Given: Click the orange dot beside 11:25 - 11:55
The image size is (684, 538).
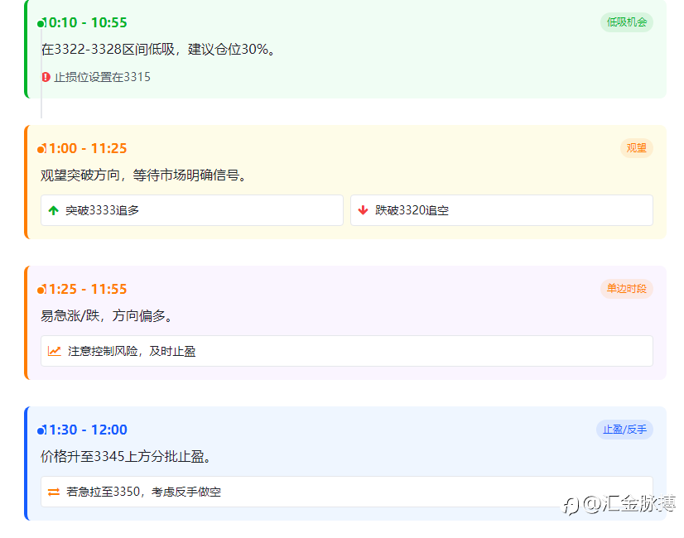Looking at the screenshot, I should point(41,290).
